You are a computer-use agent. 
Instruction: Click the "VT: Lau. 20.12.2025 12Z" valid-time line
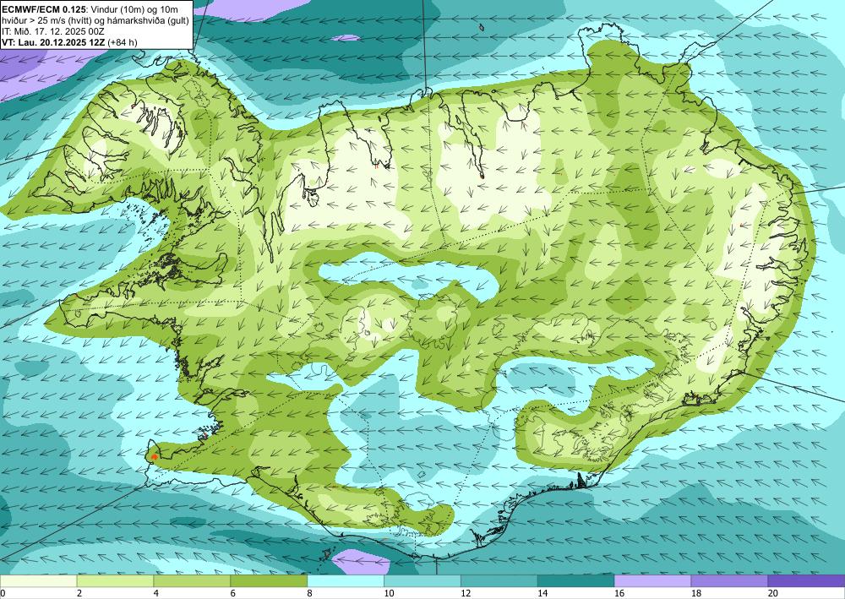click(54, 42)
